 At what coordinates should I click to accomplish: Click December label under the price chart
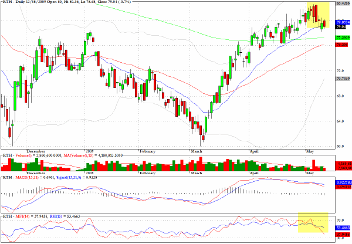pyautogui.click(x=36, y=151)
